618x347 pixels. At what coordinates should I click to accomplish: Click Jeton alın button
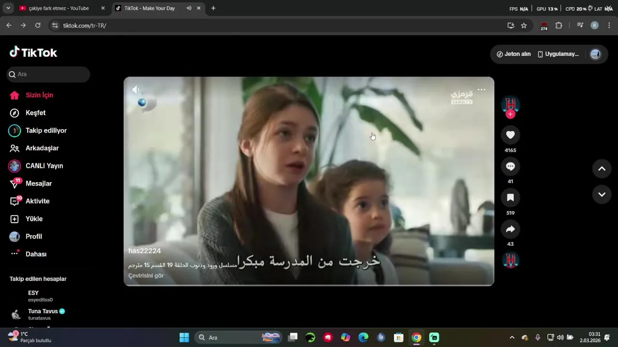(x=514, y=54)
